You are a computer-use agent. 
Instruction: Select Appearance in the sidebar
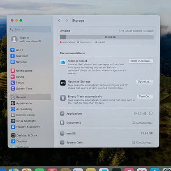click(x=21, y=103)
